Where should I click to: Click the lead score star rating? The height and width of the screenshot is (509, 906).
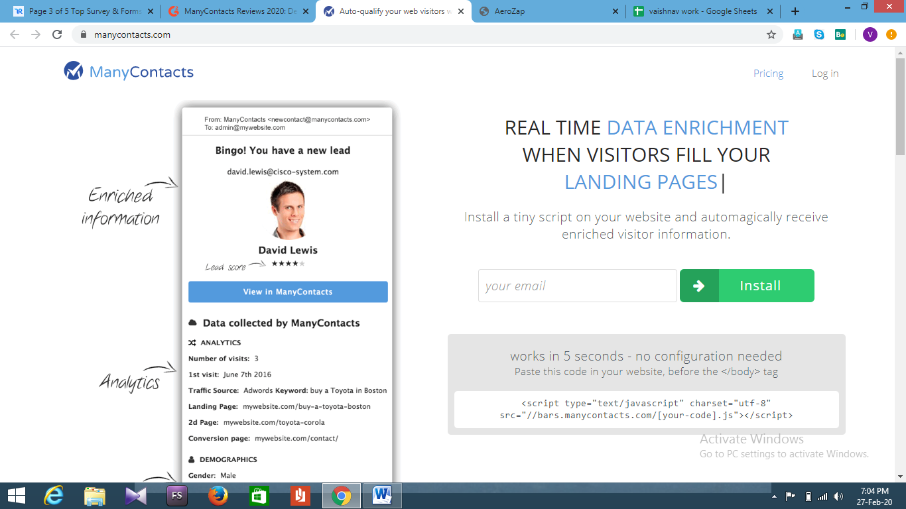(x=288, y=263)
